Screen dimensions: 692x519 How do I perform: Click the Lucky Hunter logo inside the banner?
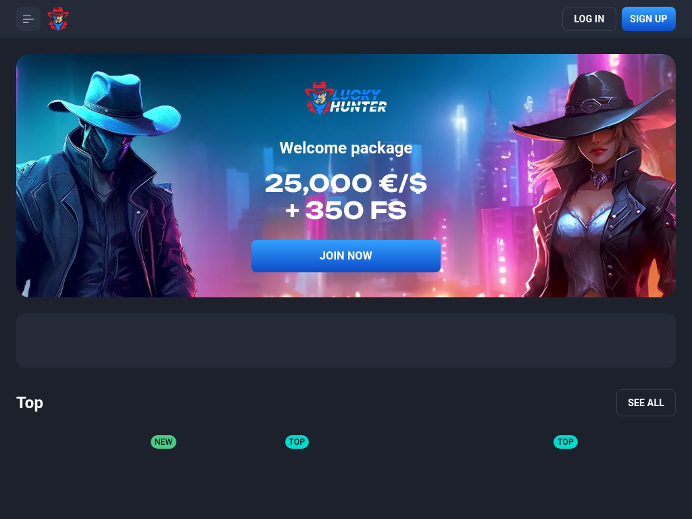click(x=345, y=98)
